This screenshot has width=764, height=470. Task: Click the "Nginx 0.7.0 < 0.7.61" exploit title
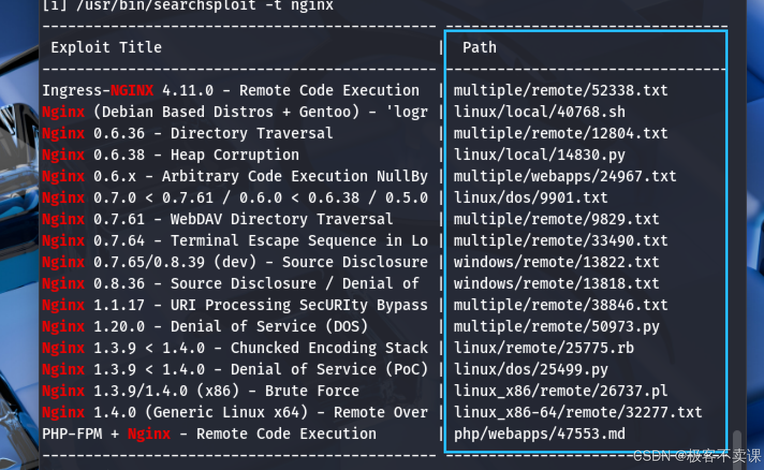235,197
